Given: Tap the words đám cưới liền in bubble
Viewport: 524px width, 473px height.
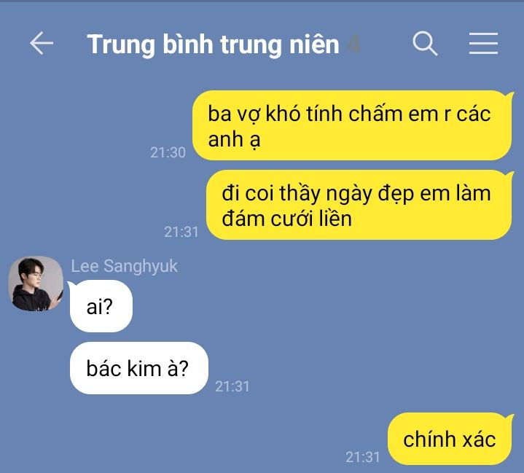Looking at the screenshot, I should pyautogui.click(x=286, y=219).
